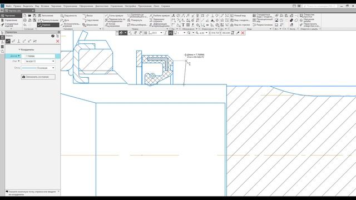
Task: Click the Усечь кривую tool
Action: 114,16
